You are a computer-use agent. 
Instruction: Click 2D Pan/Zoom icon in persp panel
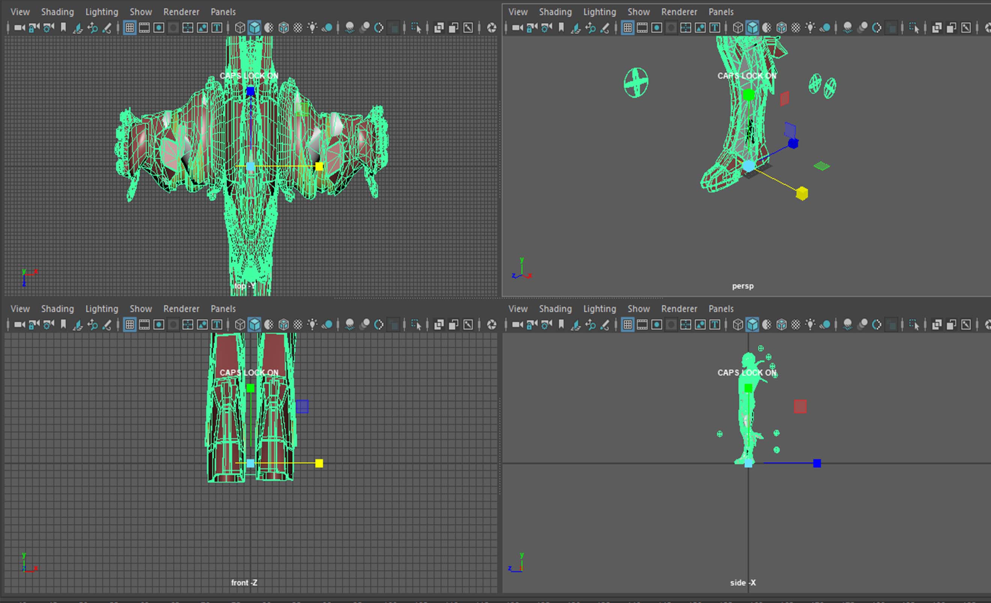coord(590,28)
